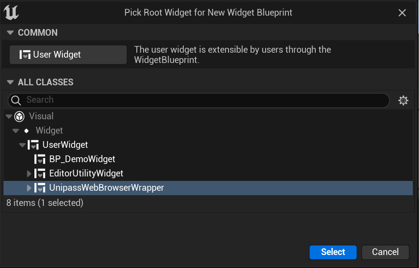The image size is (419, 268).
Task: Click the Widget node diamond icon
Action: point(26,130)
